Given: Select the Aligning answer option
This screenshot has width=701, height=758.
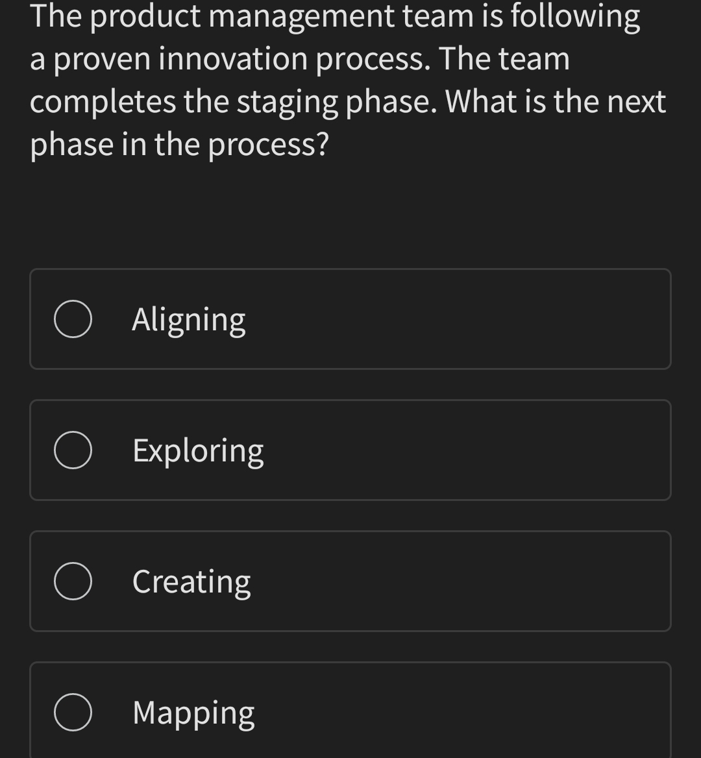Looking at the screenshot, I should 350,319.
